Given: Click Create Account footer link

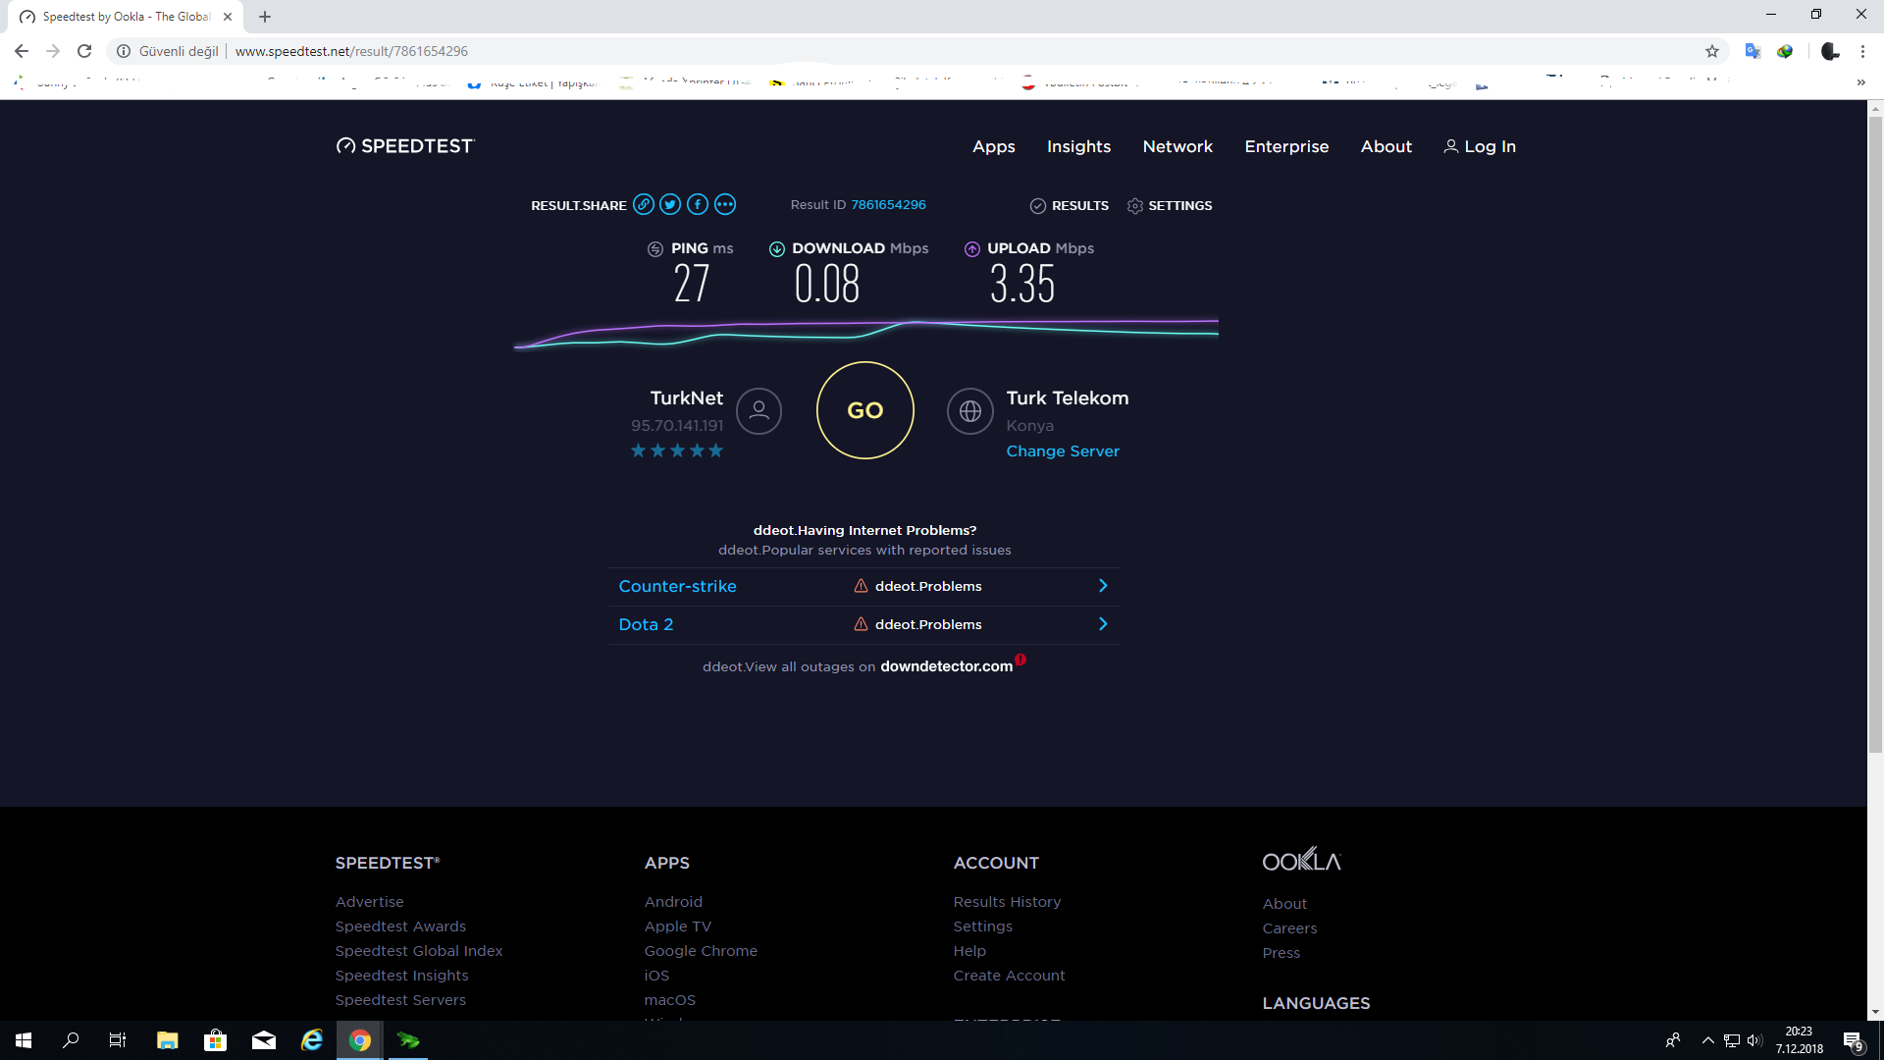Looking at the screenshot, I should [x=1009, y=976].
